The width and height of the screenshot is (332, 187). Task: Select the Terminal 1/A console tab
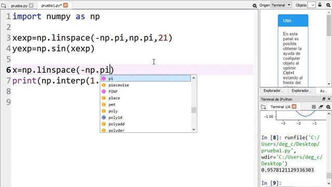pos(280,107)
